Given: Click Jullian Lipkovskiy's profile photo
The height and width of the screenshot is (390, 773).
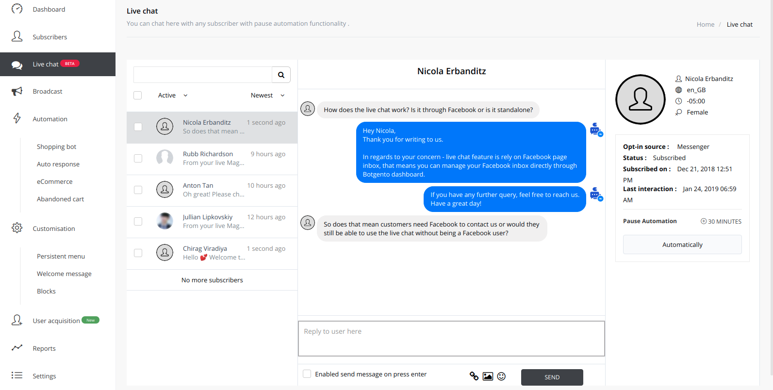Looking at the screenshot, I should (x=164, y=221).
